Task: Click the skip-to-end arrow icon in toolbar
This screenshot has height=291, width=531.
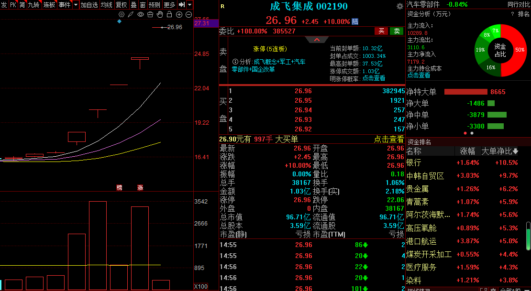Action: (182, 5)
